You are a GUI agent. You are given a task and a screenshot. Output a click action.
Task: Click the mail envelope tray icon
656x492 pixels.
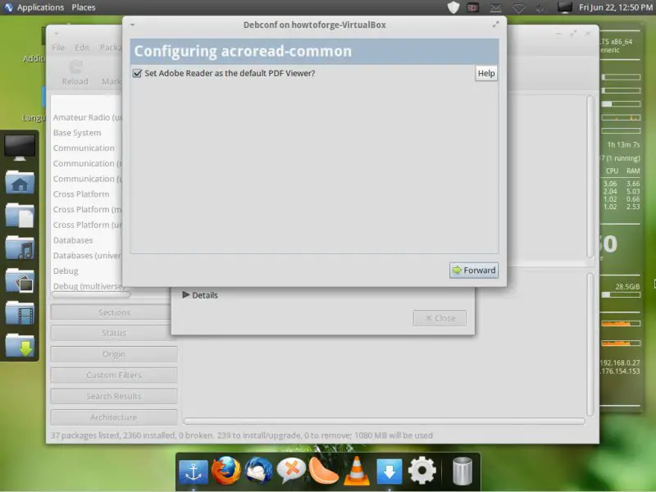click(x=496, y=8)
